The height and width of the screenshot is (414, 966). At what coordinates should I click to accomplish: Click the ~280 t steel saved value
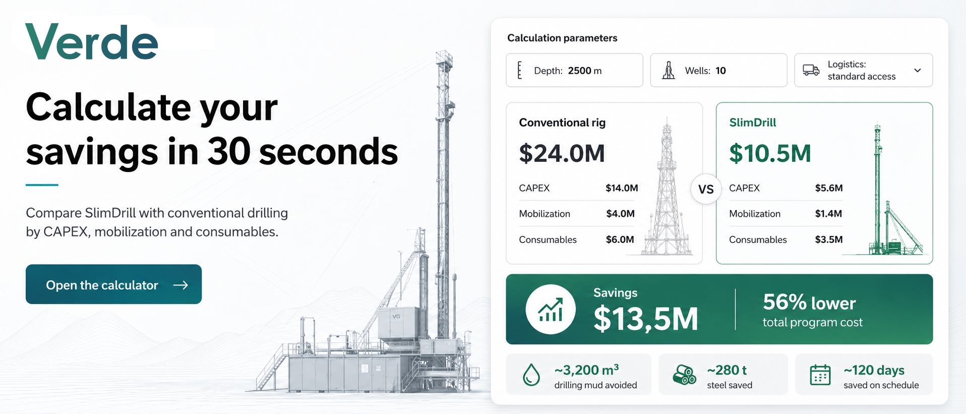click(727, 370)
